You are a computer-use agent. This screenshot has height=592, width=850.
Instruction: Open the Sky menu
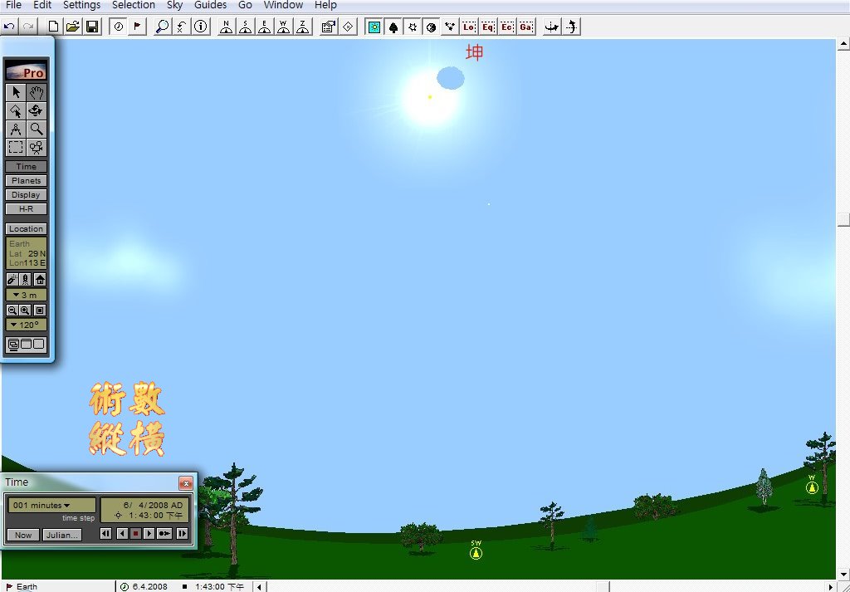click(x=174, y=5)
